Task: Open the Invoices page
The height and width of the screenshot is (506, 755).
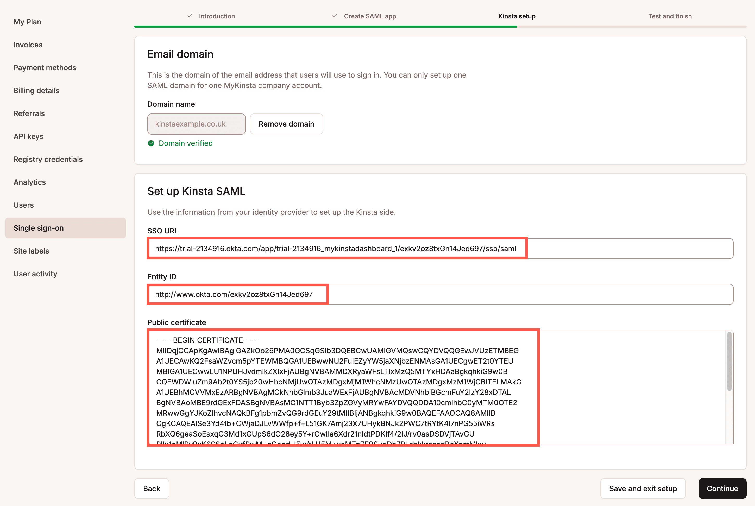Action: tap(28, 45)
